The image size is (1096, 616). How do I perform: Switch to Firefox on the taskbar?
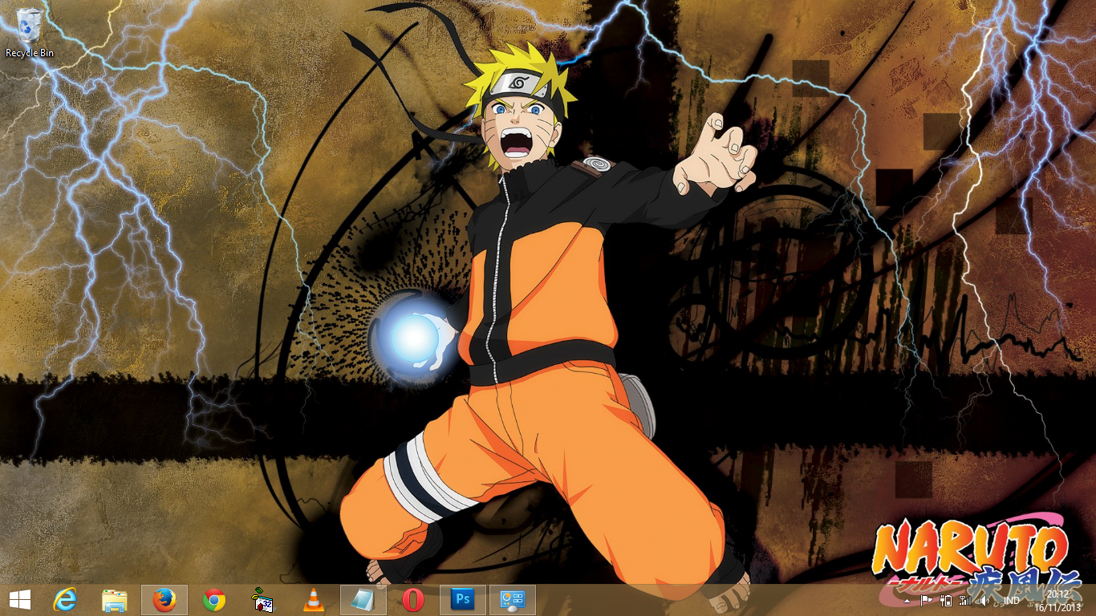pyautogui.click(x=164, y=600)
